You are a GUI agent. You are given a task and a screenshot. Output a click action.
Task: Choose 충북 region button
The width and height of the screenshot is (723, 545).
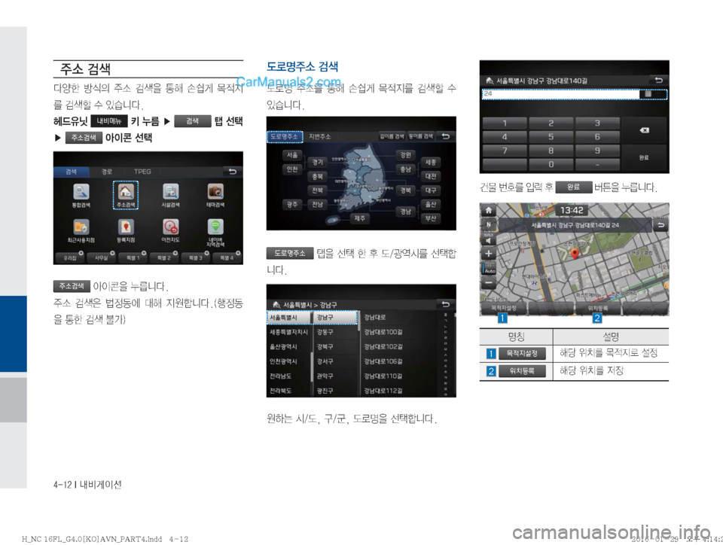tap(317, 176)
